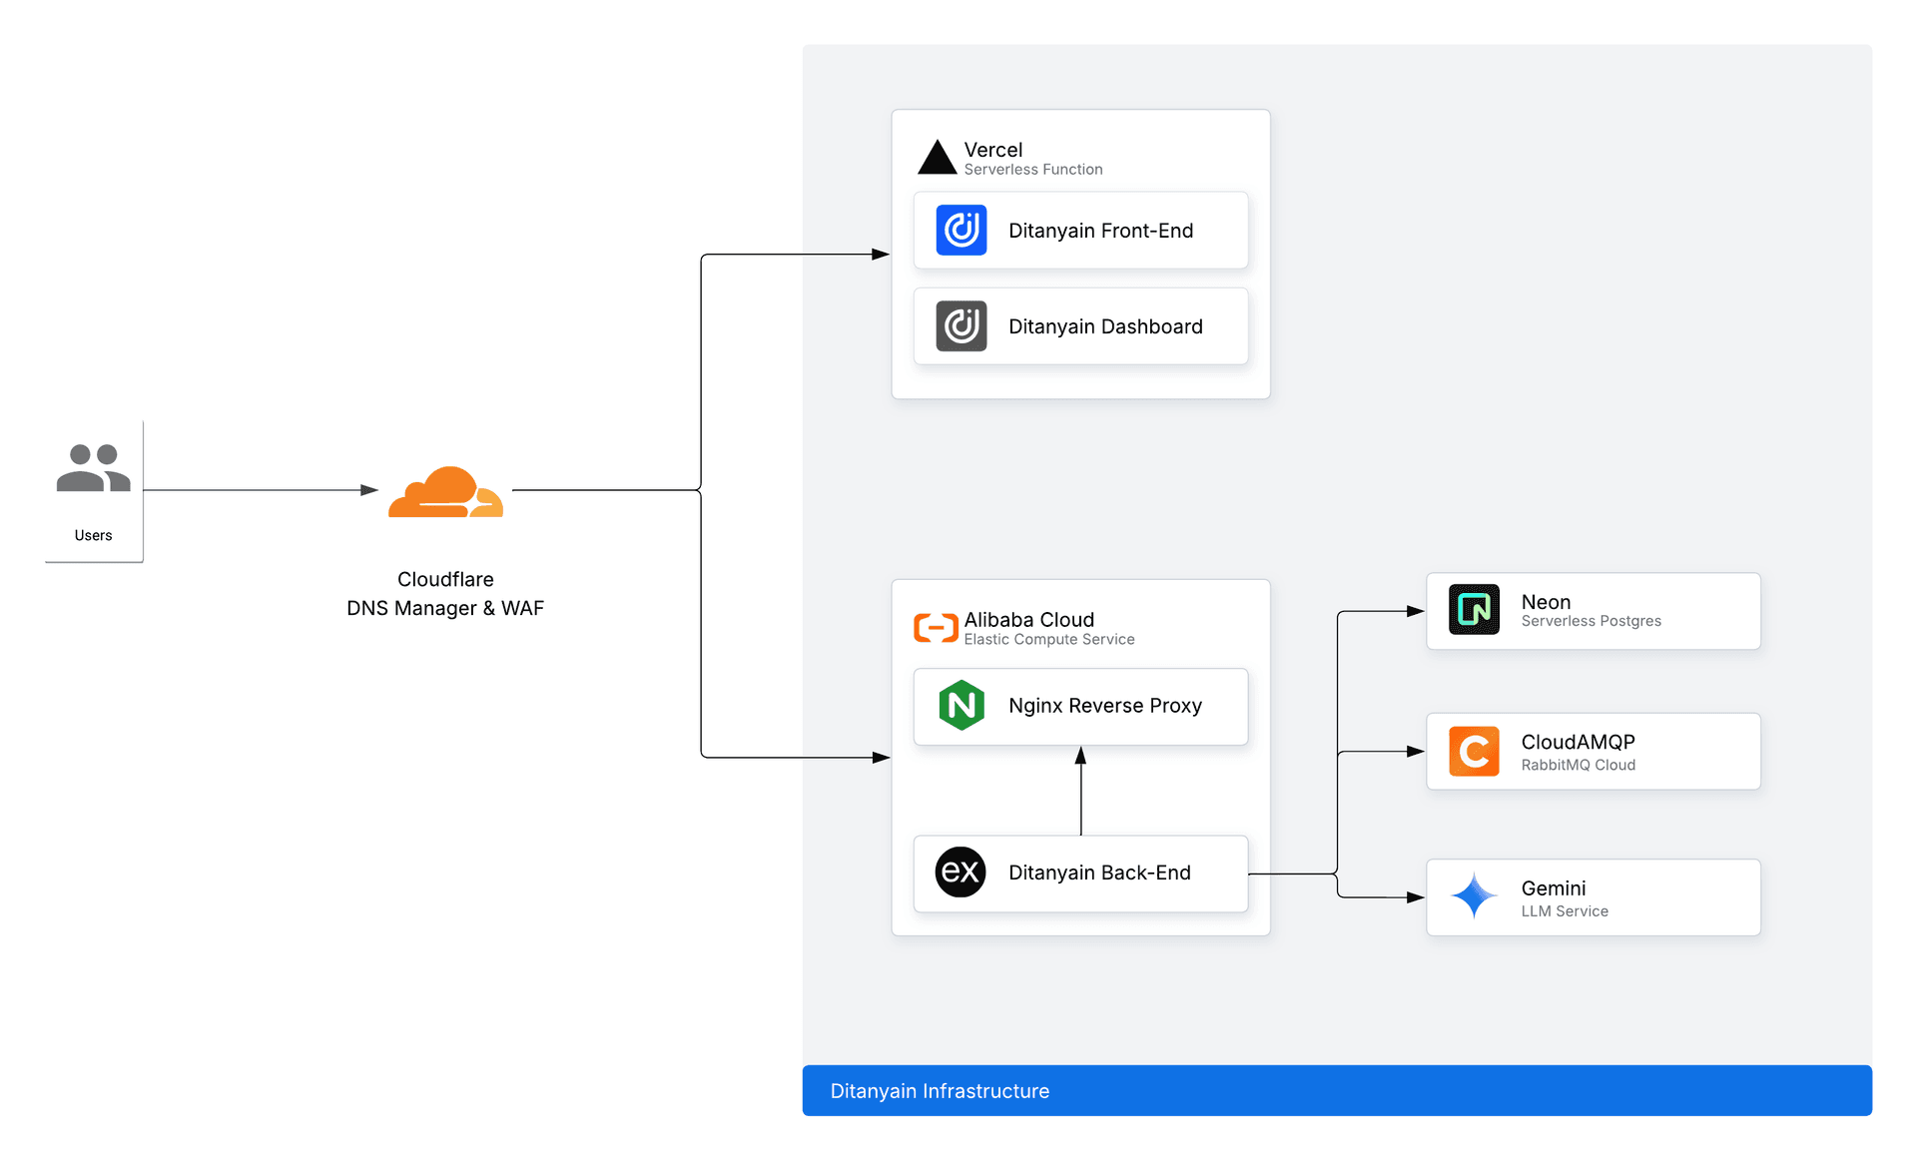Select the Vercel triangle logo
The image size is (1917, 1161).
937,156
